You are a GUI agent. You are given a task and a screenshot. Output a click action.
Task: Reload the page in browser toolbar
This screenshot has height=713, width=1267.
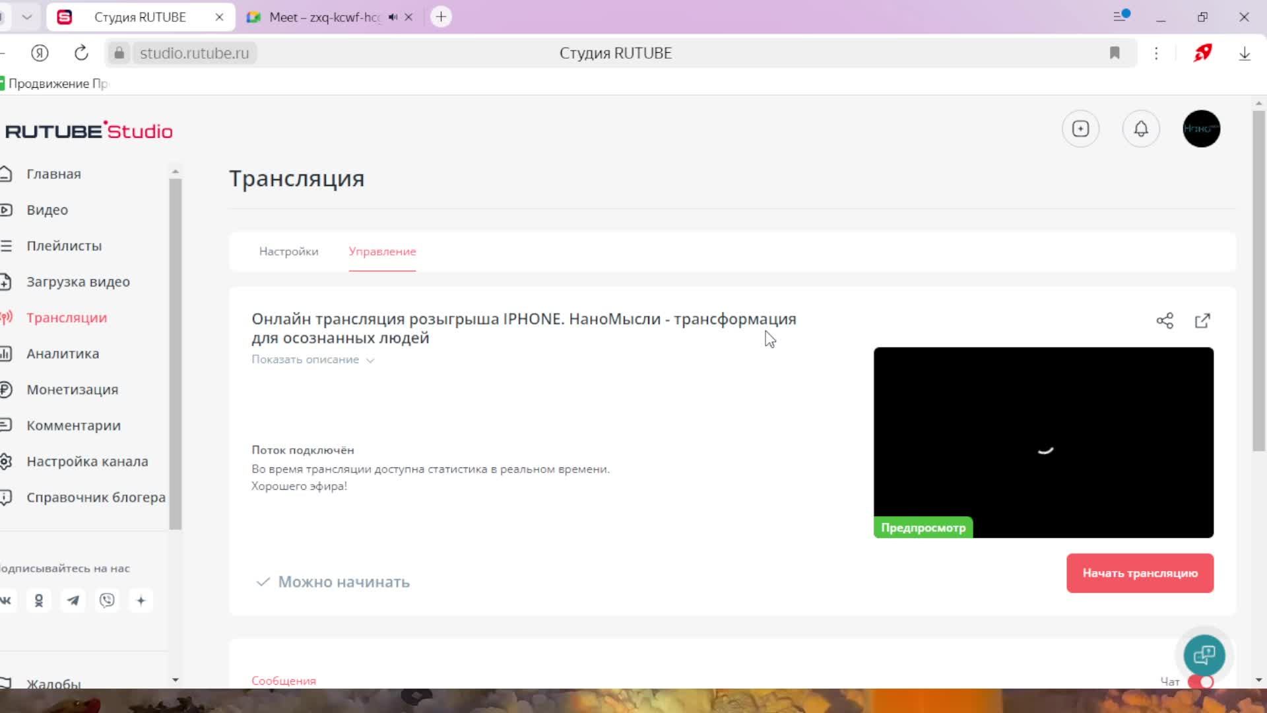pyautogui.click(x=81, y=53)
